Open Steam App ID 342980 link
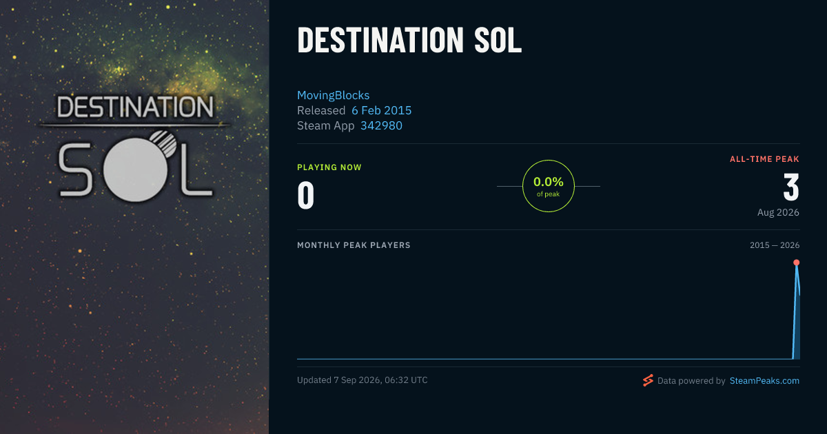The image size is (827, 434). click(381, 125)
